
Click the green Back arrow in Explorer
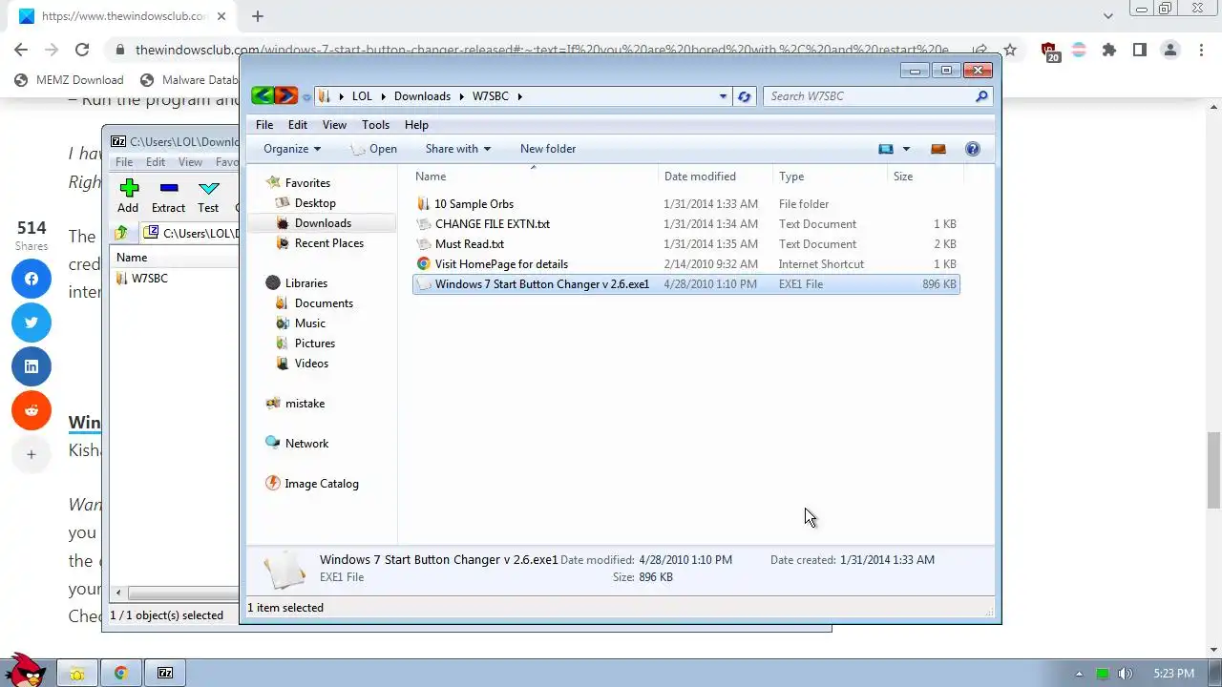263,95
